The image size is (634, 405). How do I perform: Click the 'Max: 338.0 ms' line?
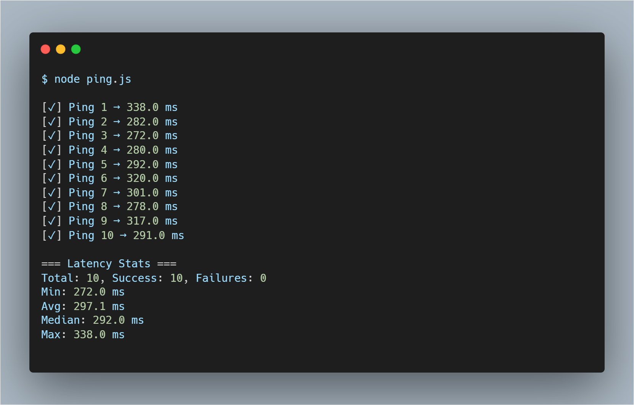(x=83, y=335)
